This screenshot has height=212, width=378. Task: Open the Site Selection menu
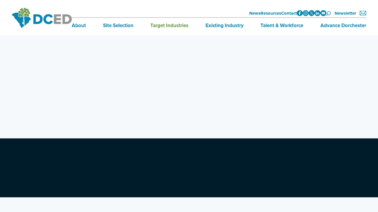click(118, 25)
